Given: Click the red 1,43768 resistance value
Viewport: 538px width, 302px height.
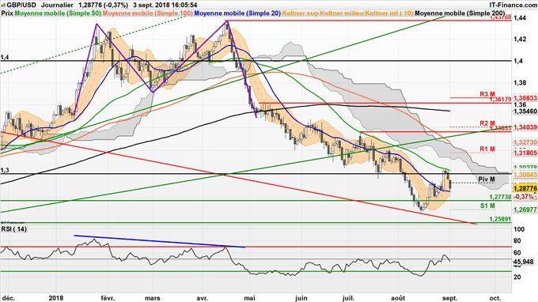Looking at the screenshot, I should tap(500, 17).
